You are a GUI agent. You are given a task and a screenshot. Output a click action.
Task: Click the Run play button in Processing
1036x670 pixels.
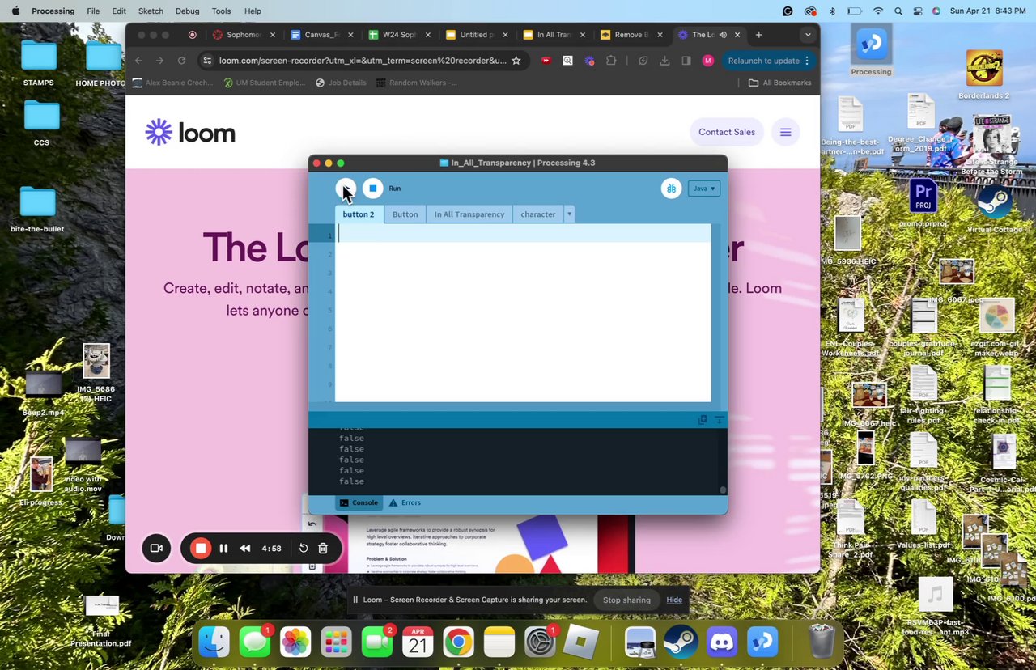346,189
